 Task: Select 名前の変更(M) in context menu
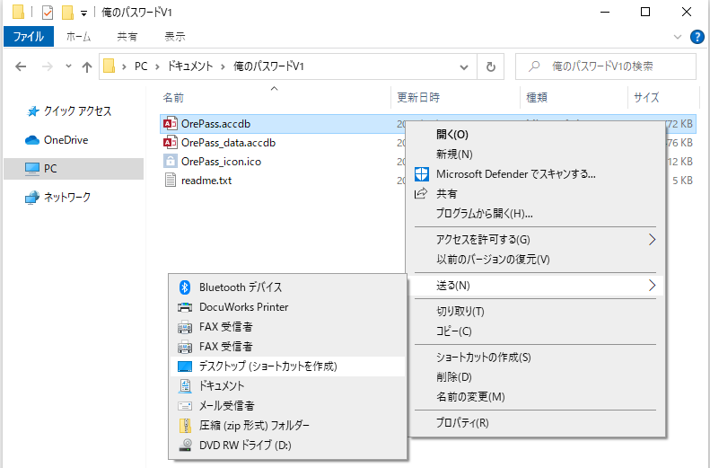pos(469,397)
